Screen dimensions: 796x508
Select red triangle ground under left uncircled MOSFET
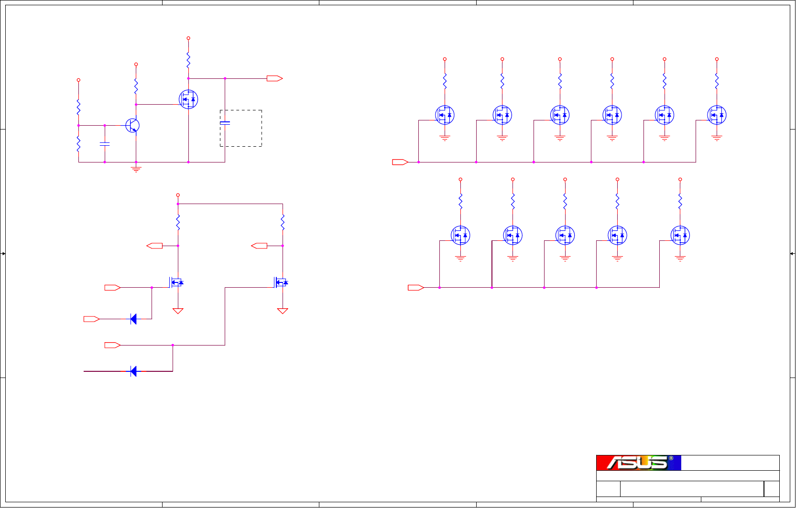(178, 311)
